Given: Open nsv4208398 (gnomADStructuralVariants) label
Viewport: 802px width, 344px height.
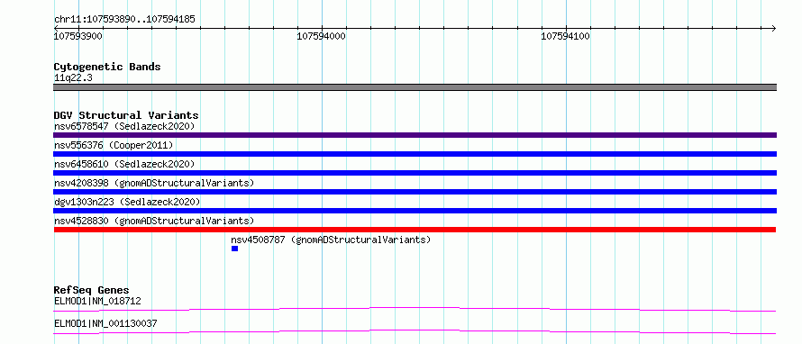Looking at the screenshot, I should (154, 183).
